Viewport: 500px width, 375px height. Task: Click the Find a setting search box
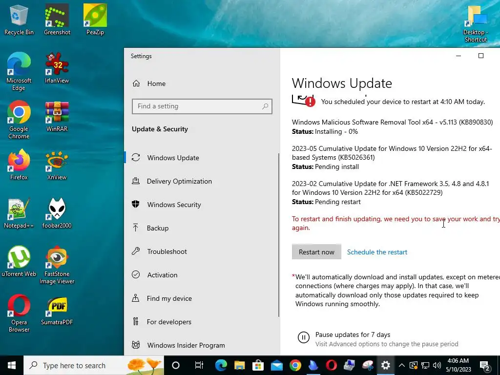click(x=202, y=106)
